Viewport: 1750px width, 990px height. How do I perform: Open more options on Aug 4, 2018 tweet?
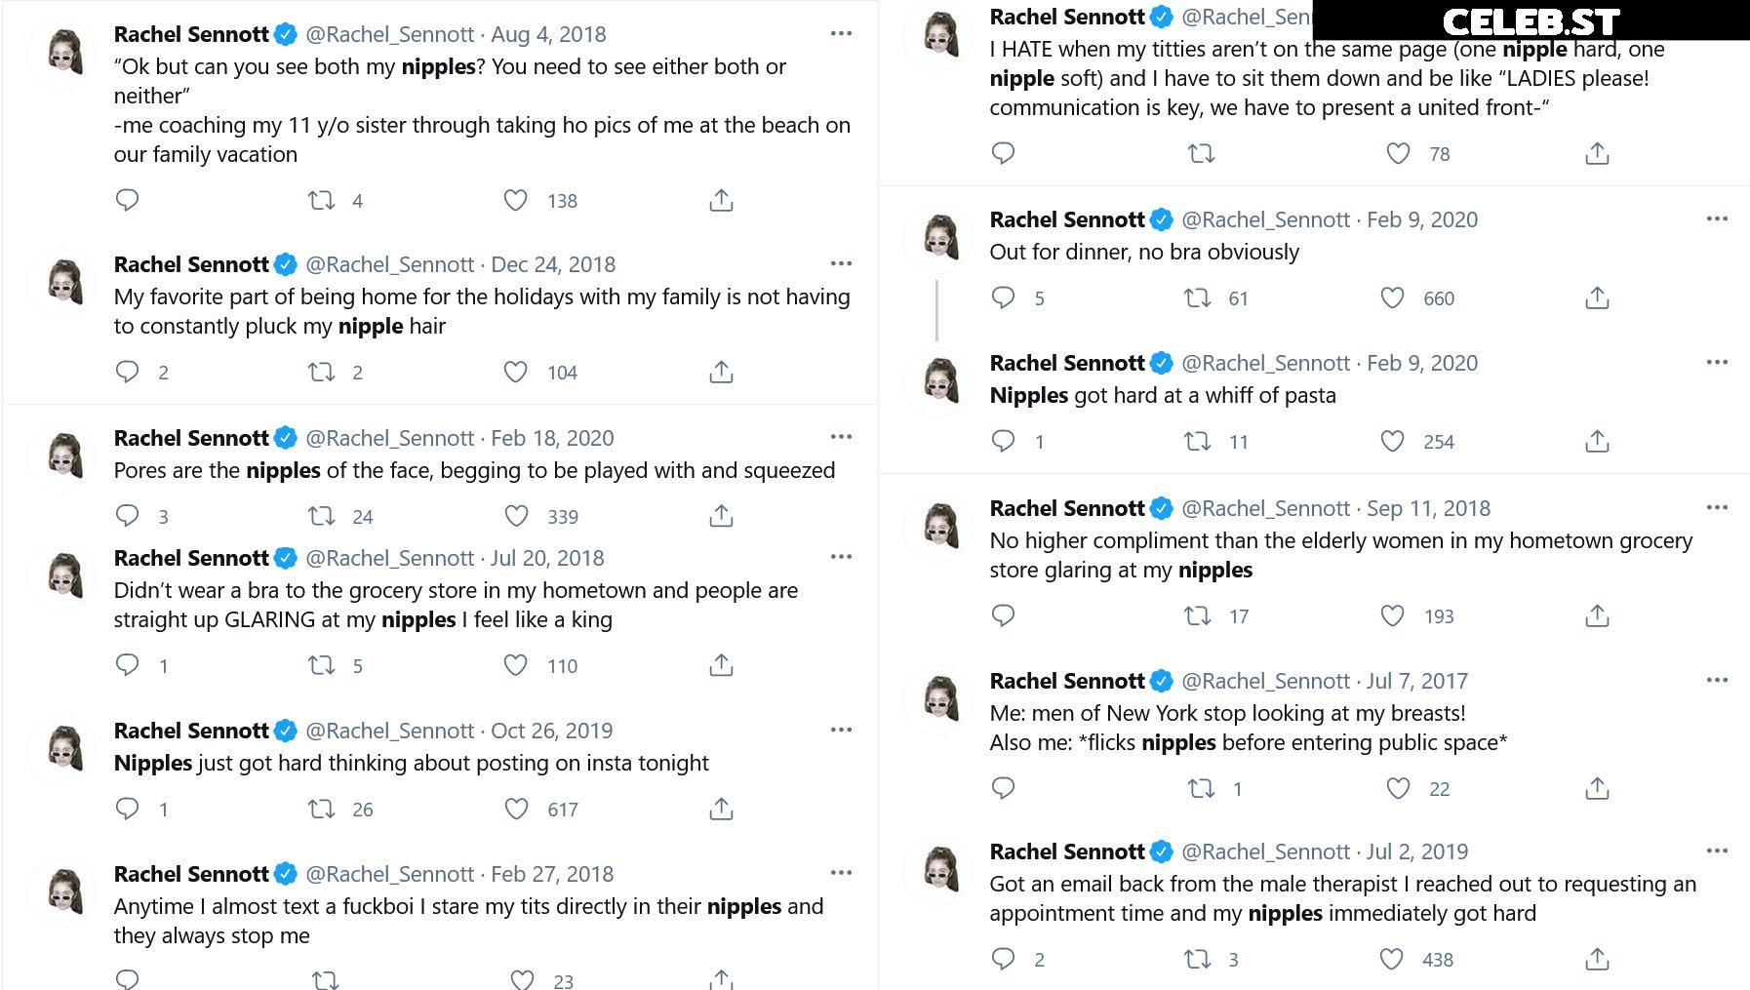pos(841,33)
